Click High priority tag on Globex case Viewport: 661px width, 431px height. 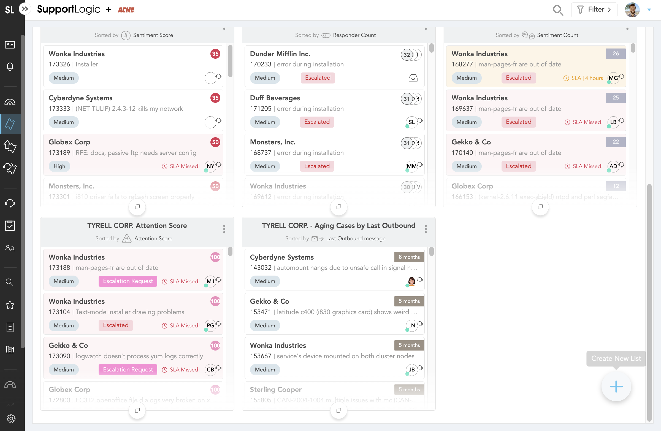click(x=59, y=166)
